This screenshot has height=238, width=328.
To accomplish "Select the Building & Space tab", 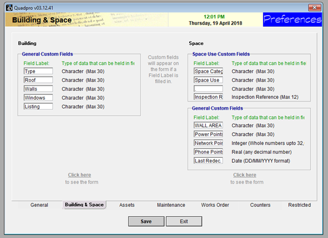I will click(x=84, y=205).
